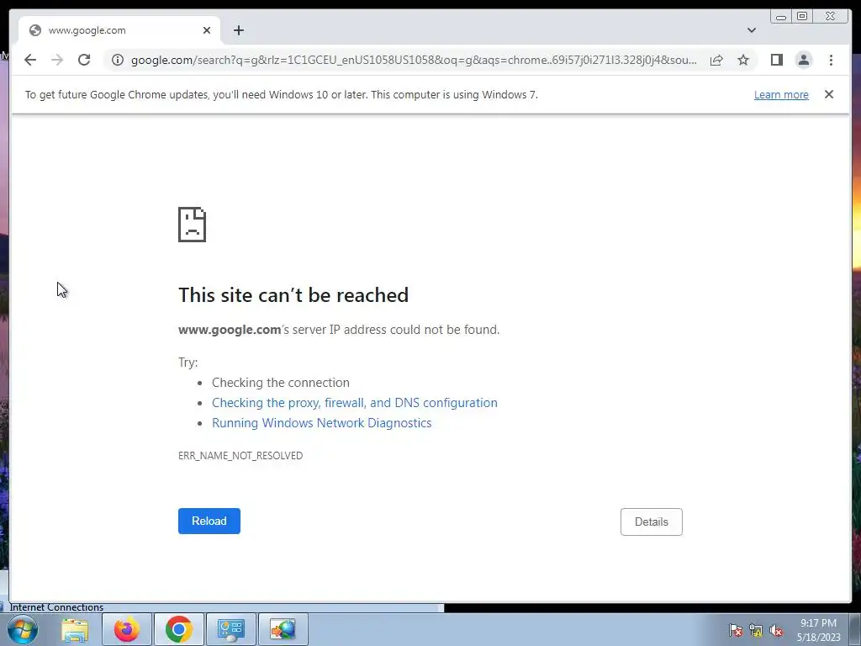861x646 pixels.
Task: Click the address bar URL
Action: coord(414,60)
